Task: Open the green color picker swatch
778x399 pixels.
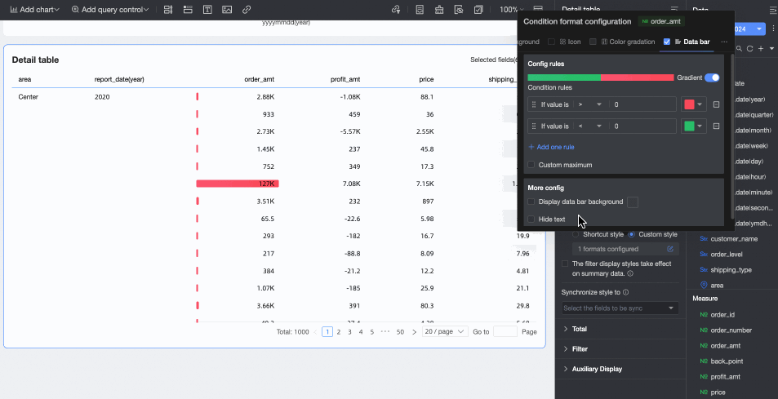Action: (x=694, y=126)
